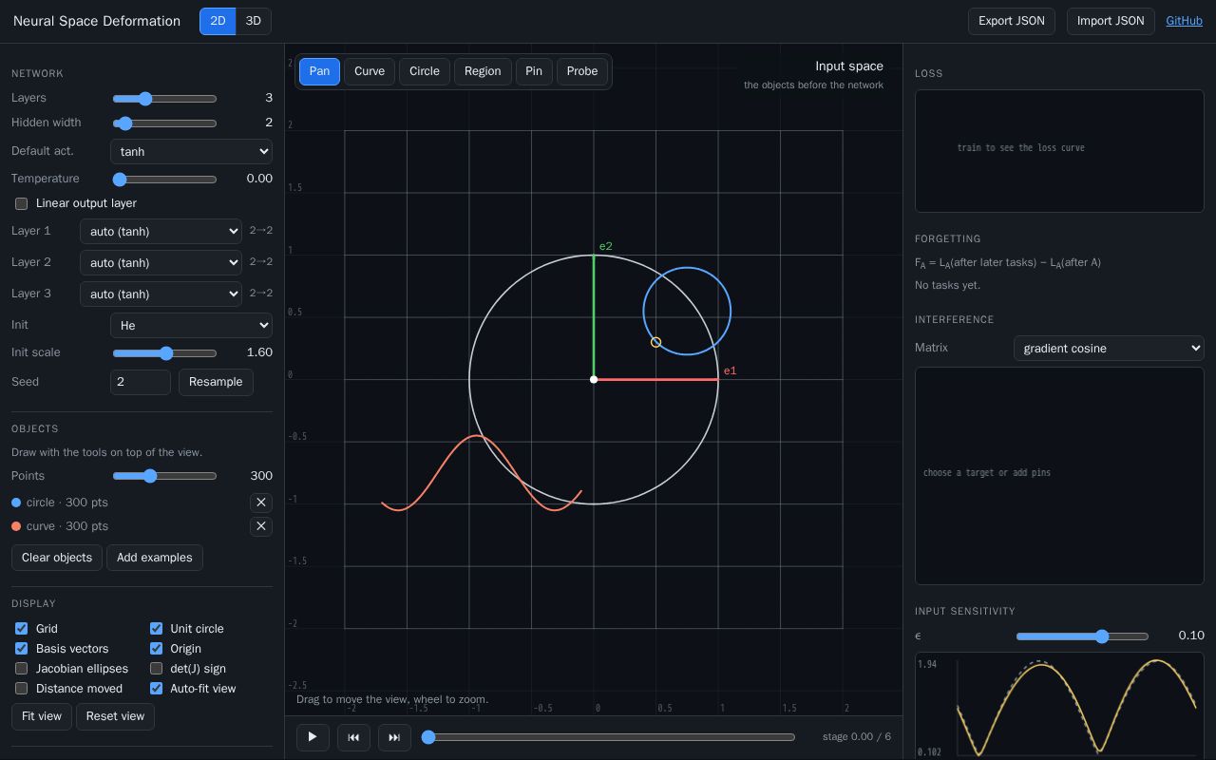This screenshot has width=1216, height=760.
Task: Hide the Unit circle overlay
Action: 156,629
